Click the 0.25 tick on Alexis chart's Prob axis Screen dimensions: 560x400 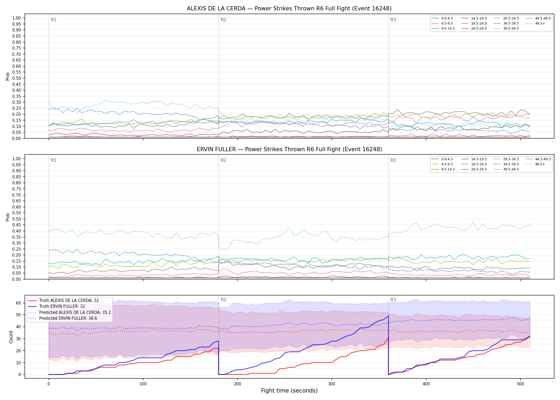17,108
